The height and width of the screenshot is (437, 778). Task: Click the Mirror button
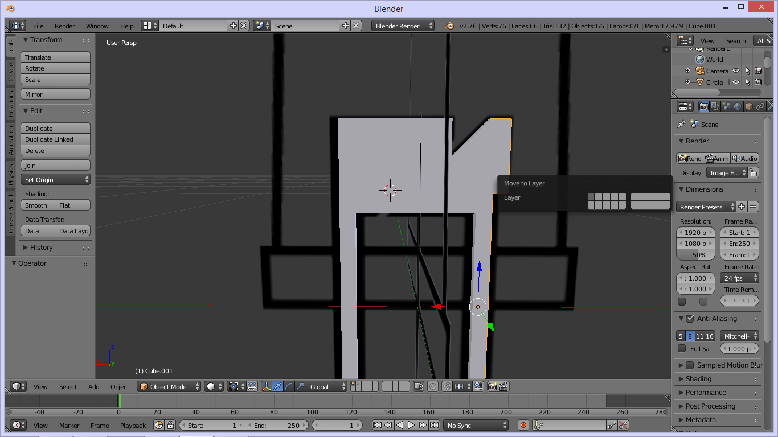(x=55, y=94)
